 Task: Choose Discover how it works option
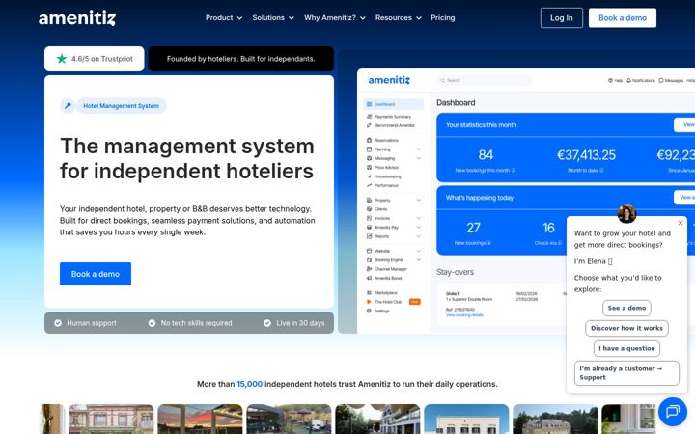pyautogui.click(x=626, y=328)
